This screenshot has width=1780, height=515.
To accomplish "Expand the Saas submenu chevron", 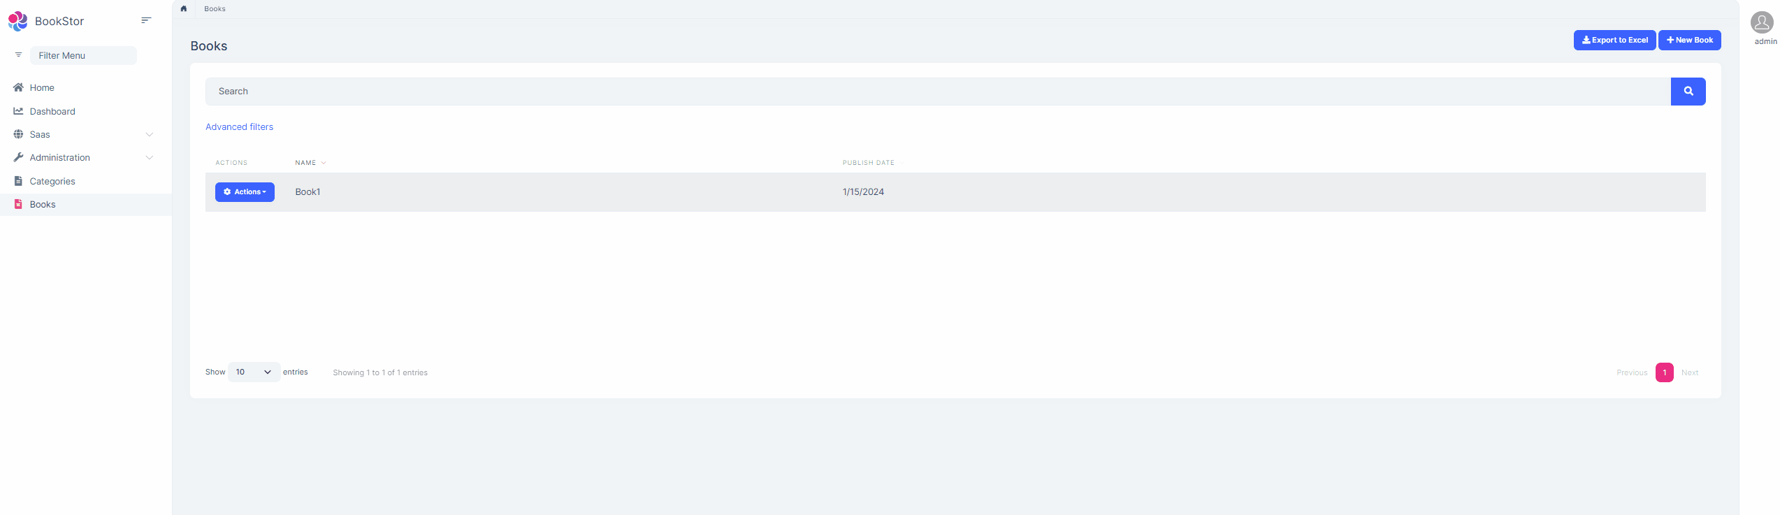I will pos(149,134).
